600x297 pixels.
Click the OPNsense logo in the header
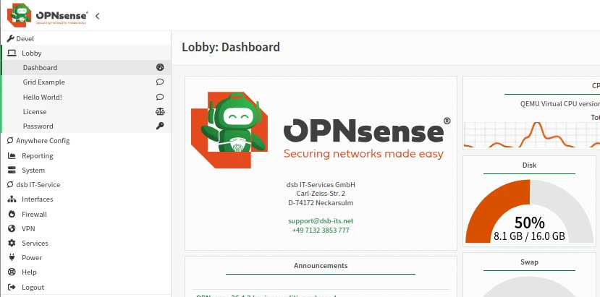pos(48,15)
